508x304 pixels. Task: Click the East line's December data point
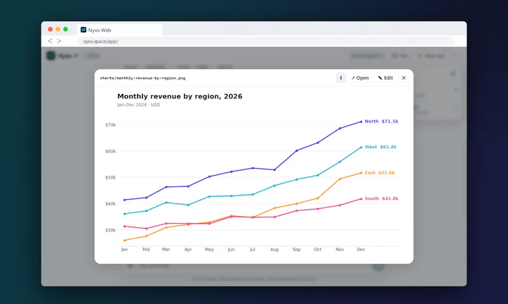pyautogui.click(x=361, y=173)
